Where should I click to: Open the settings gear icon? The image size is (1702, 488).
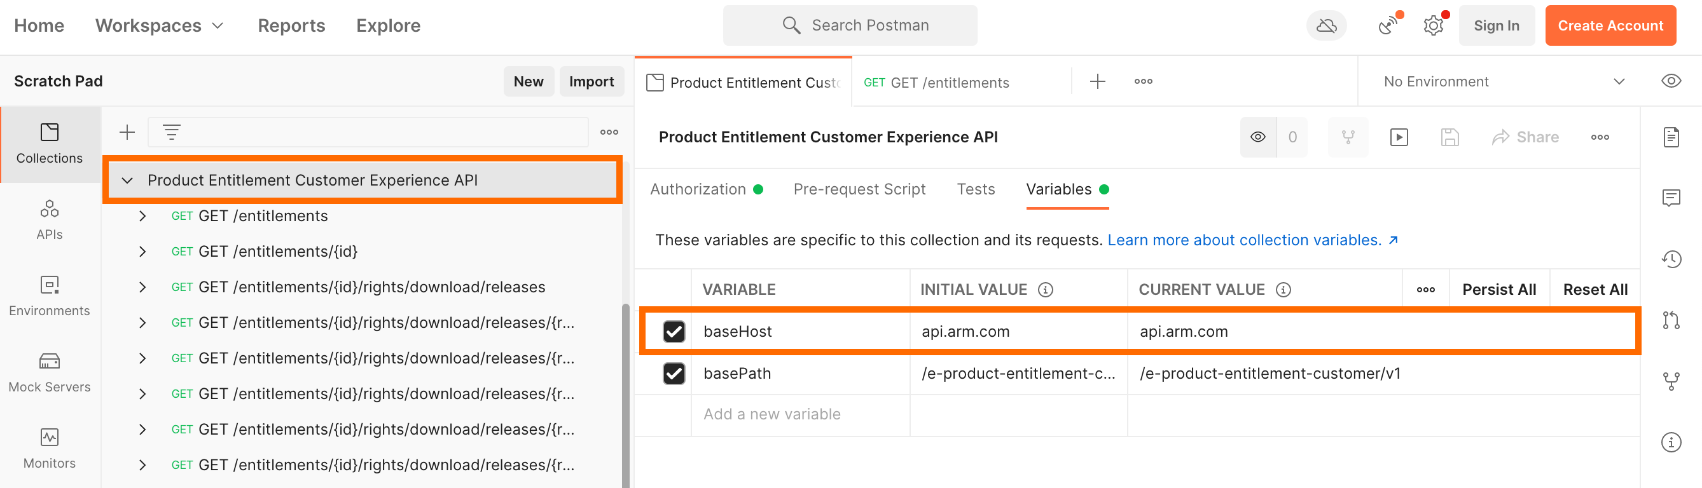(x=1433, y=26)
